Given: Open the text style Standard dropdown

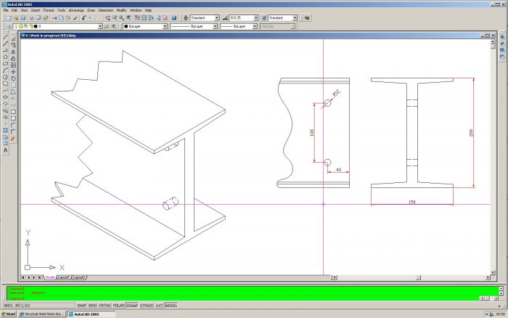Looking at the screenshot, I should click(x=217, y=18).
